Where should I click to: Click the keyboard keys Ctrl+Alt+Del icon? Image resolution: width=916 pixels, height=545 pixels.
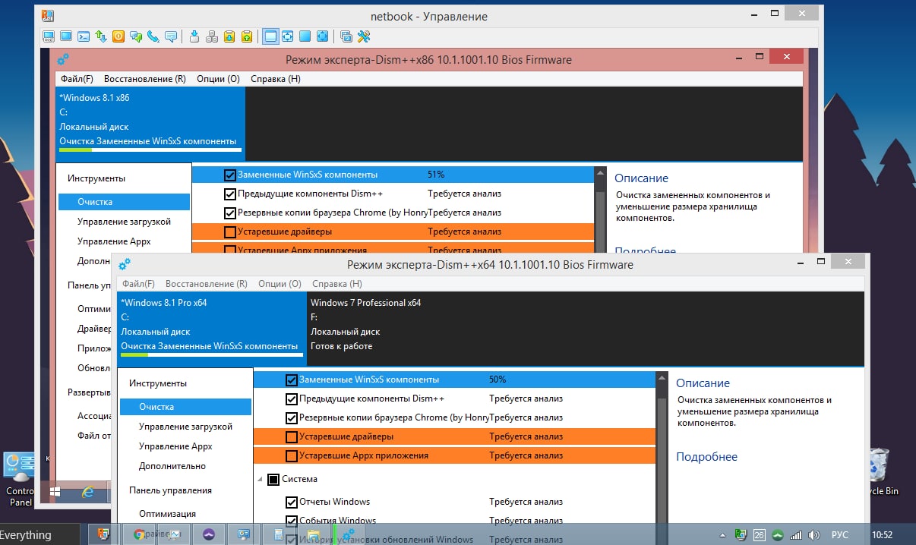pyautogui.click(x=212, y=36)
